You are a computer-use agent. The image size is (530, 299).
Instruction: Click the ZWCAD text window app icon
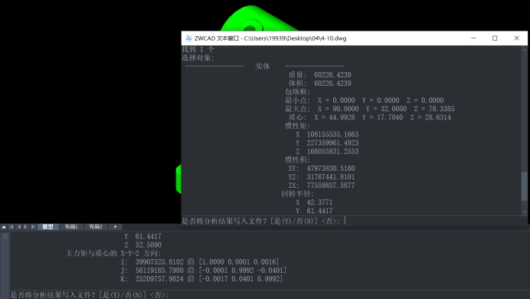[x=188, y=38]
